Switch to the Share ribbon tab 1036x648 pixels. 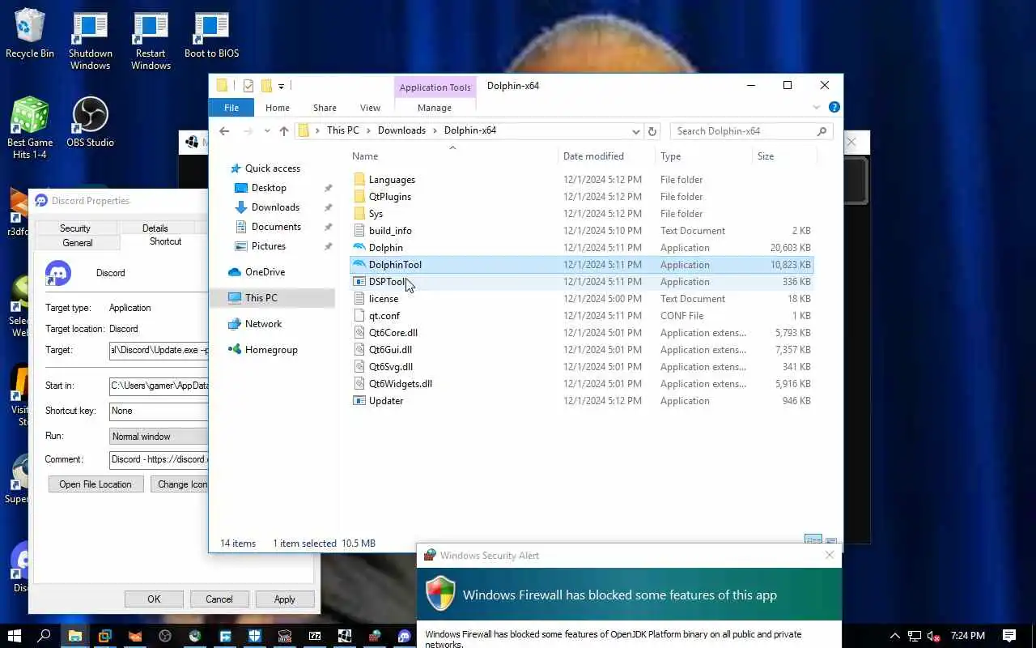pyautogui.click(x=325, y=108)
